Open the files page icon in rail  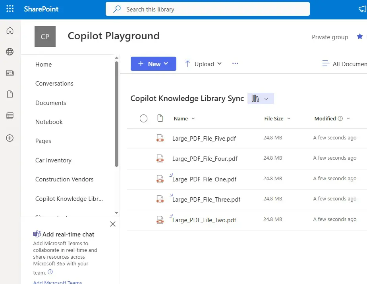click(x=10, y=94)
